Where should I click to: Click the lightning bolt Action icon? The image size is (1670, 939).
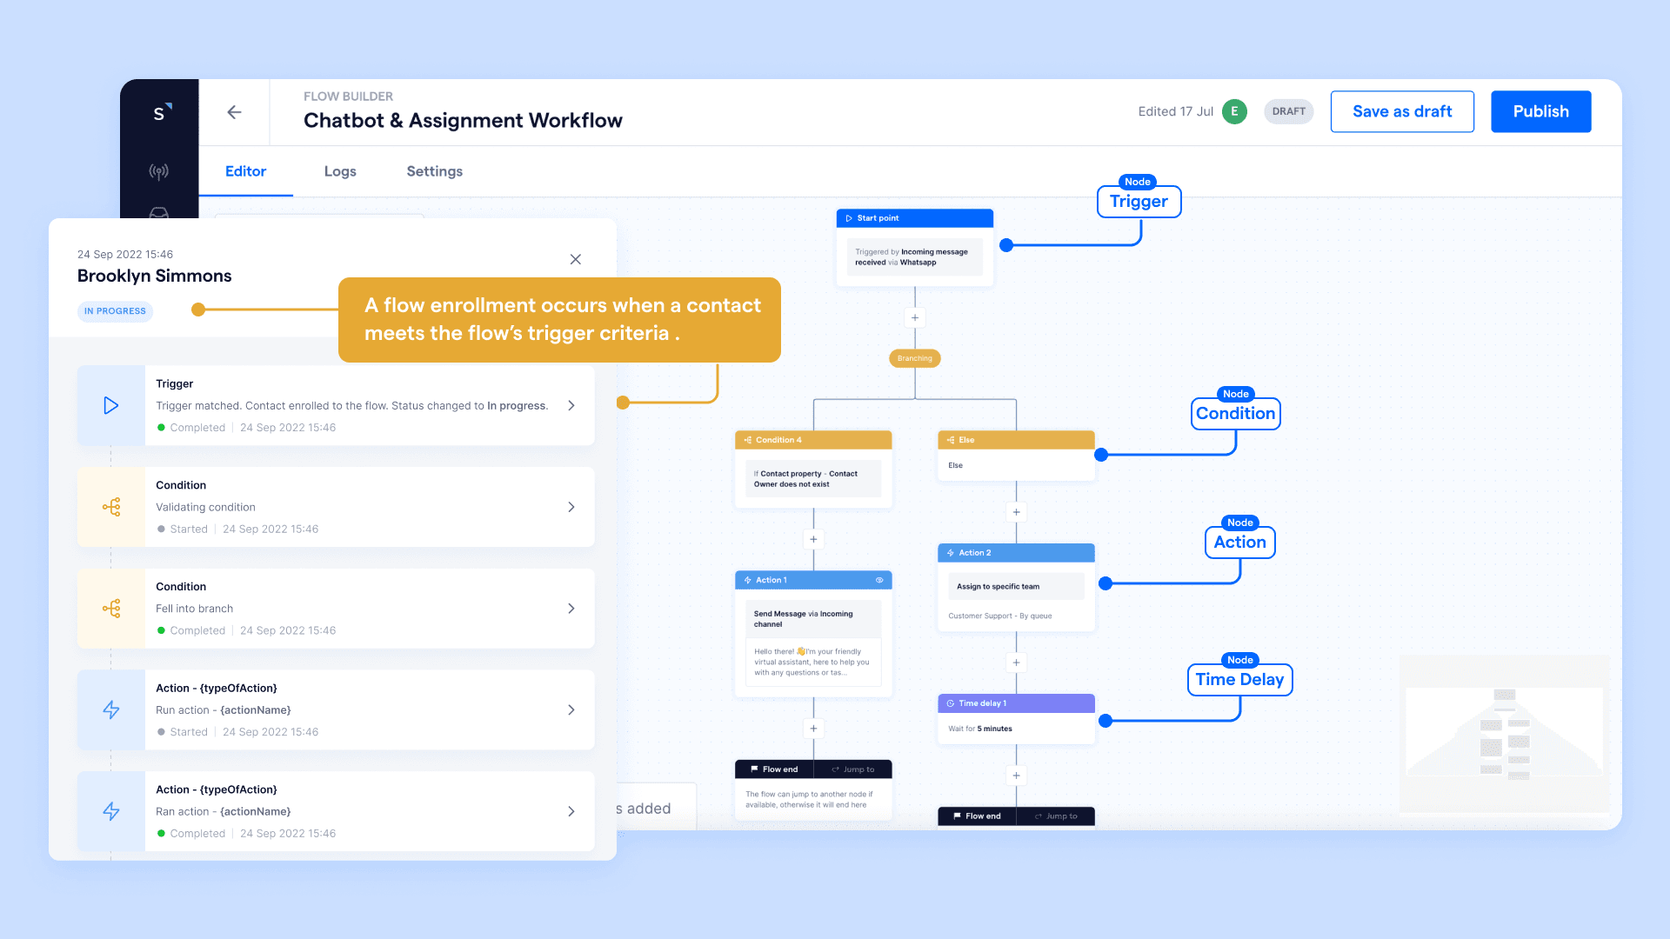tap(112, 709)
